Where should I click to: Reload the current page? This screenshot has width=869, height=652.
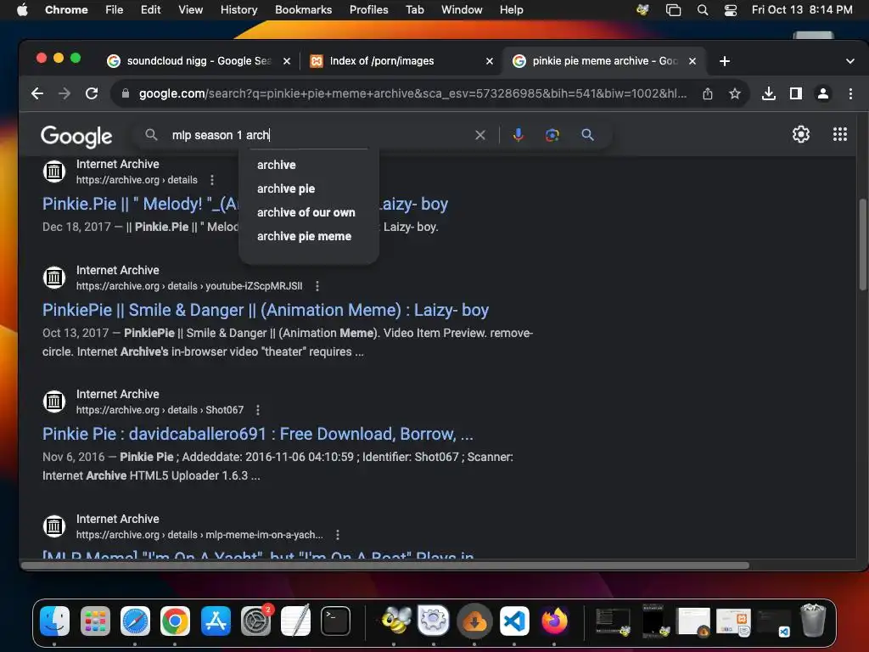(92, 93)
